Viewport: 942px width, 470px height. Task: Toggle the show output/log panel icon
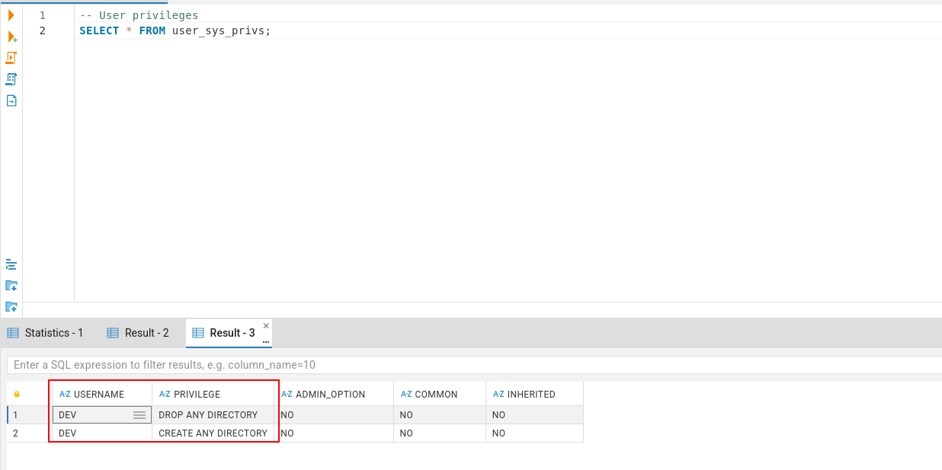click(x=11, y=265)
